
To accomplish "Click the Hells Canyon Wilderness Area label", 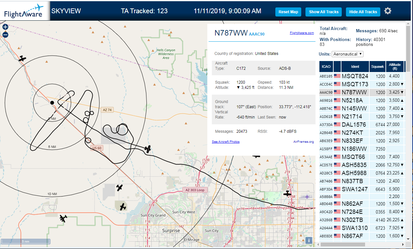I will point(166,54).
